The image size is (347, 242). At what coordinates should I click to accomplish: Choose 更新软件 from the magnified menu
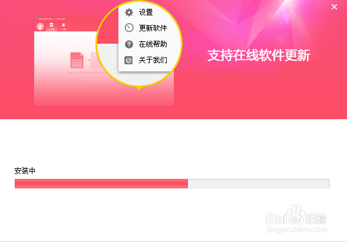click(x=153, y=28)
